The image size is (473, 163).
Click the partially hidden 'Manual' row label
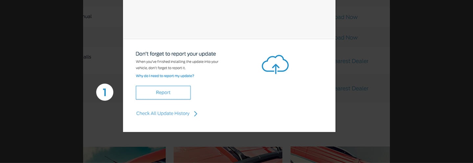pyautogui.click(x=87, y=16)
